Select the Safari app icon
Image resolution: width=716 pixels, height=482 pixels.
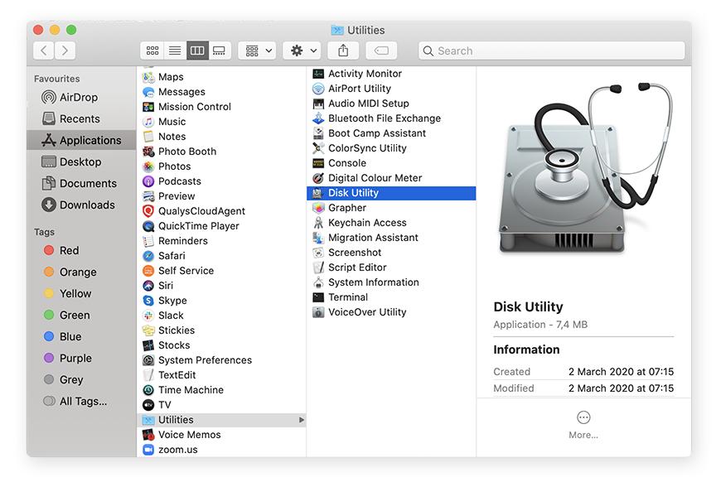[148, 256]
